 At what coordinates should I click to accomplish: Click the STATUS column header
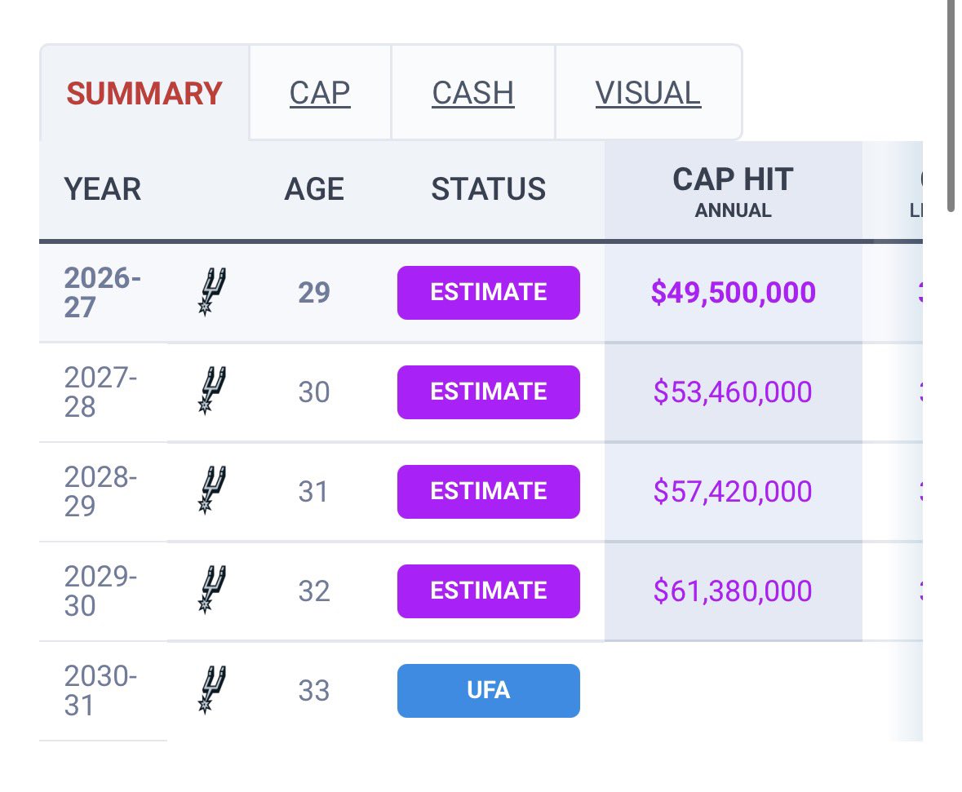tap(489, 189)
